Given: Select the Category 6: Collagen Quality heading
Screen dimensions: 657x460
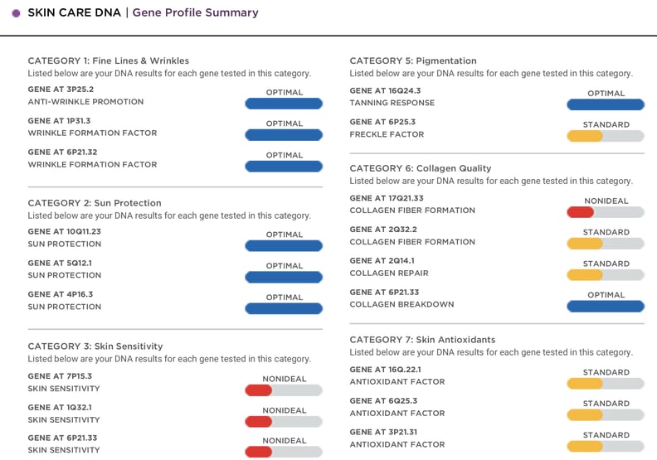Looking at the screenshot, I should click(x=421, y=168).
